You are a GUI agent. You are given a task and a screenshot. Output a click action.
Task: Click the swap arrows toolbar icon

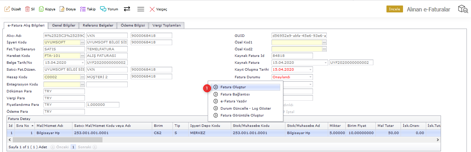click(x=127, y=9)
